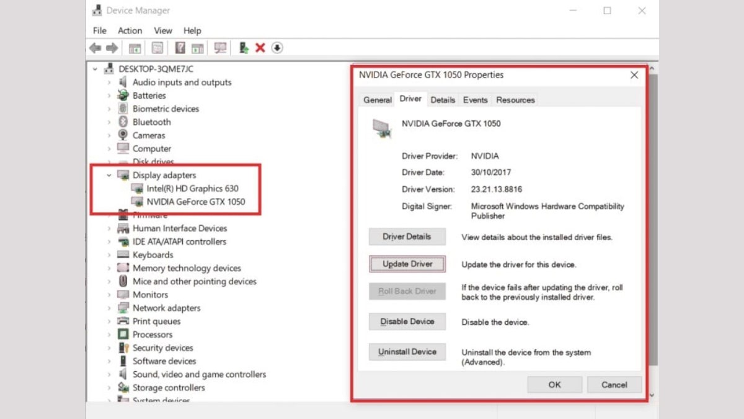Click the Computer category monitor icon
Image resolution: width=744 pixels, height=419 pixels.
click(x=123, y=148)
